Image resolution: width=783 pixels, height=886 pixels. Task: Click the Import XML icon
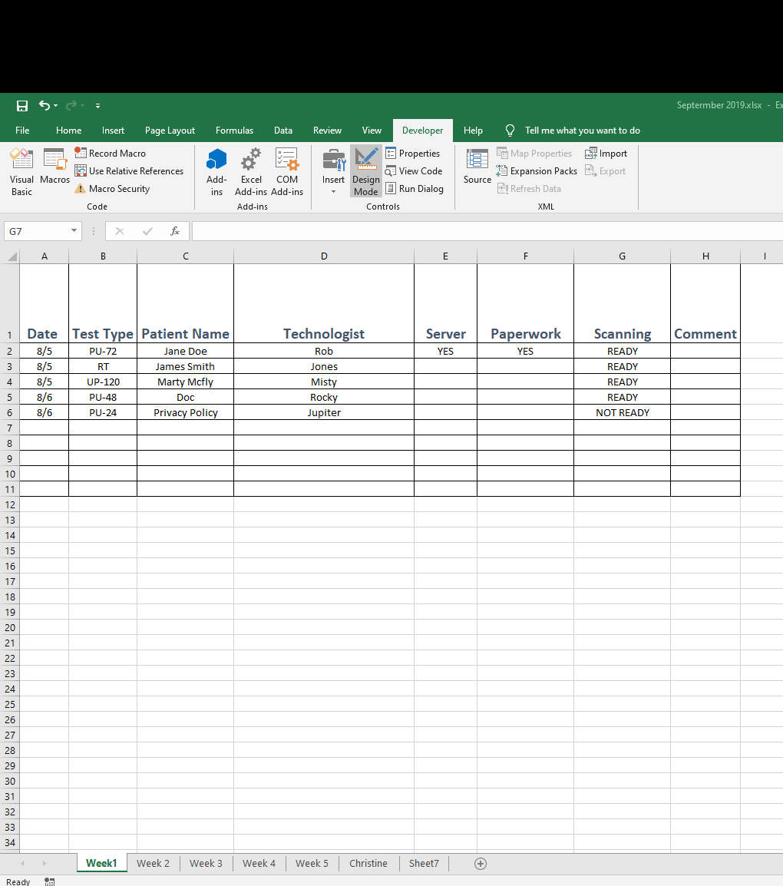click(x=606, y=153)
